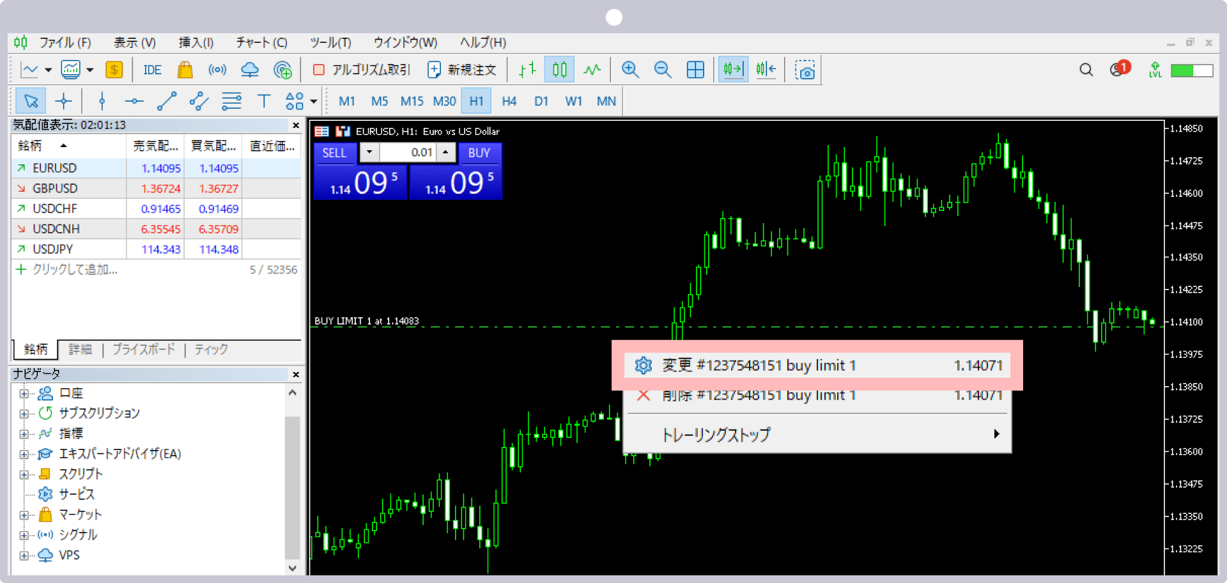This screenshot has width=1227, height=583.
Task: Switch timeframe to D1
Action: pos(541,101)
